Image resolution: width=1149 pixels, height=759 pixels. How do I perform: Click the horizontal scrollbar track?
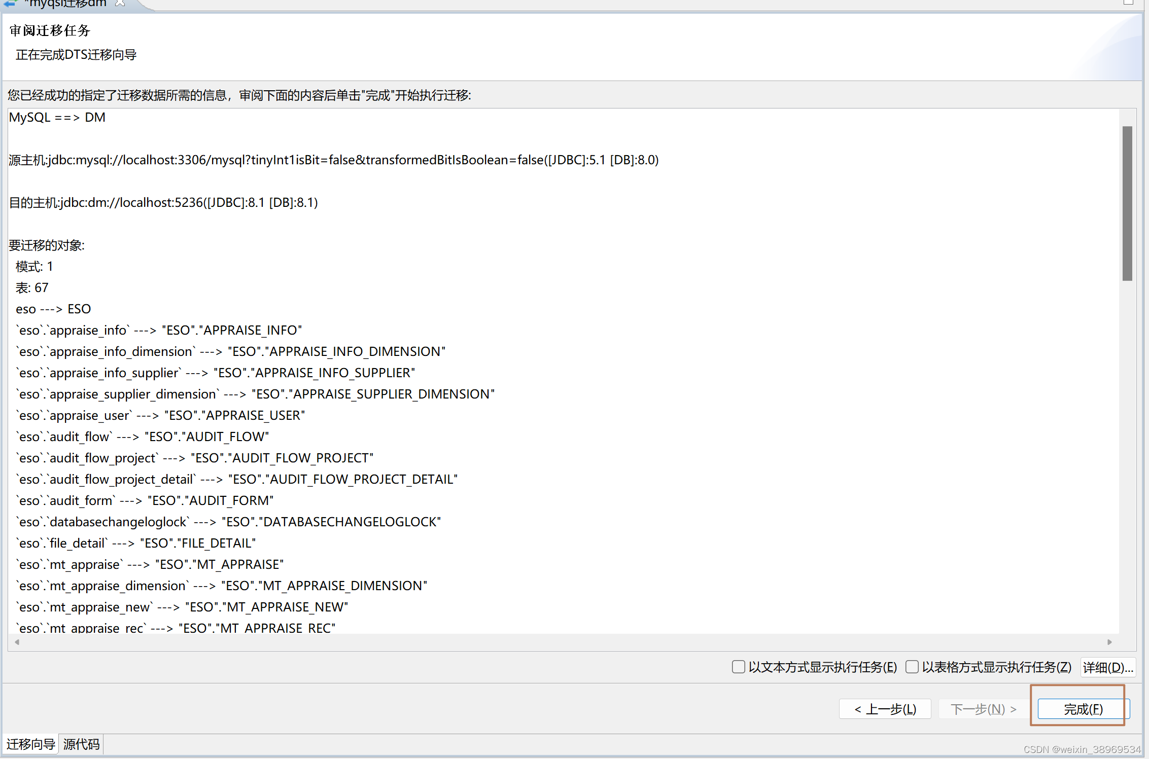558,642
